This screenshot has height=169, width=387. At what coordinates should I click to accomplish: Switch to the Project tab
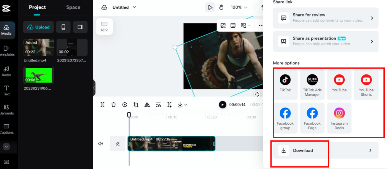pos(37,7)
